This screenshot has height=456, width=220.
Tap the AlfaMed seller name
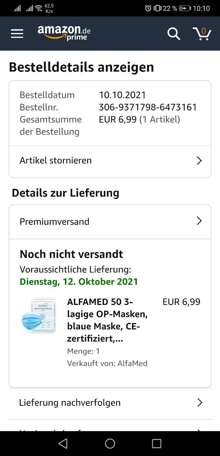tap(132, 363)
